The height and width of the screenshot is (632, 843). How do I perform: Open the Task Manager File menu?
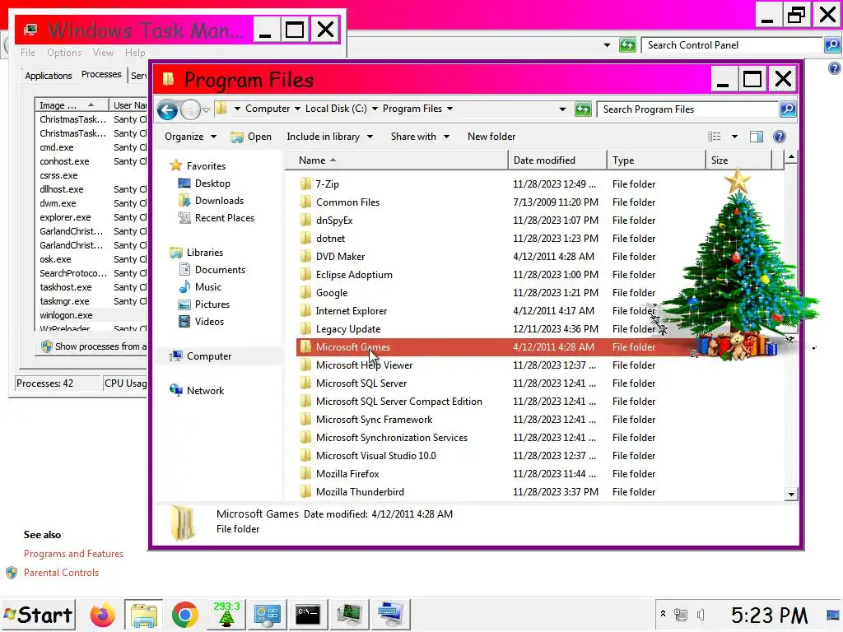28,53
